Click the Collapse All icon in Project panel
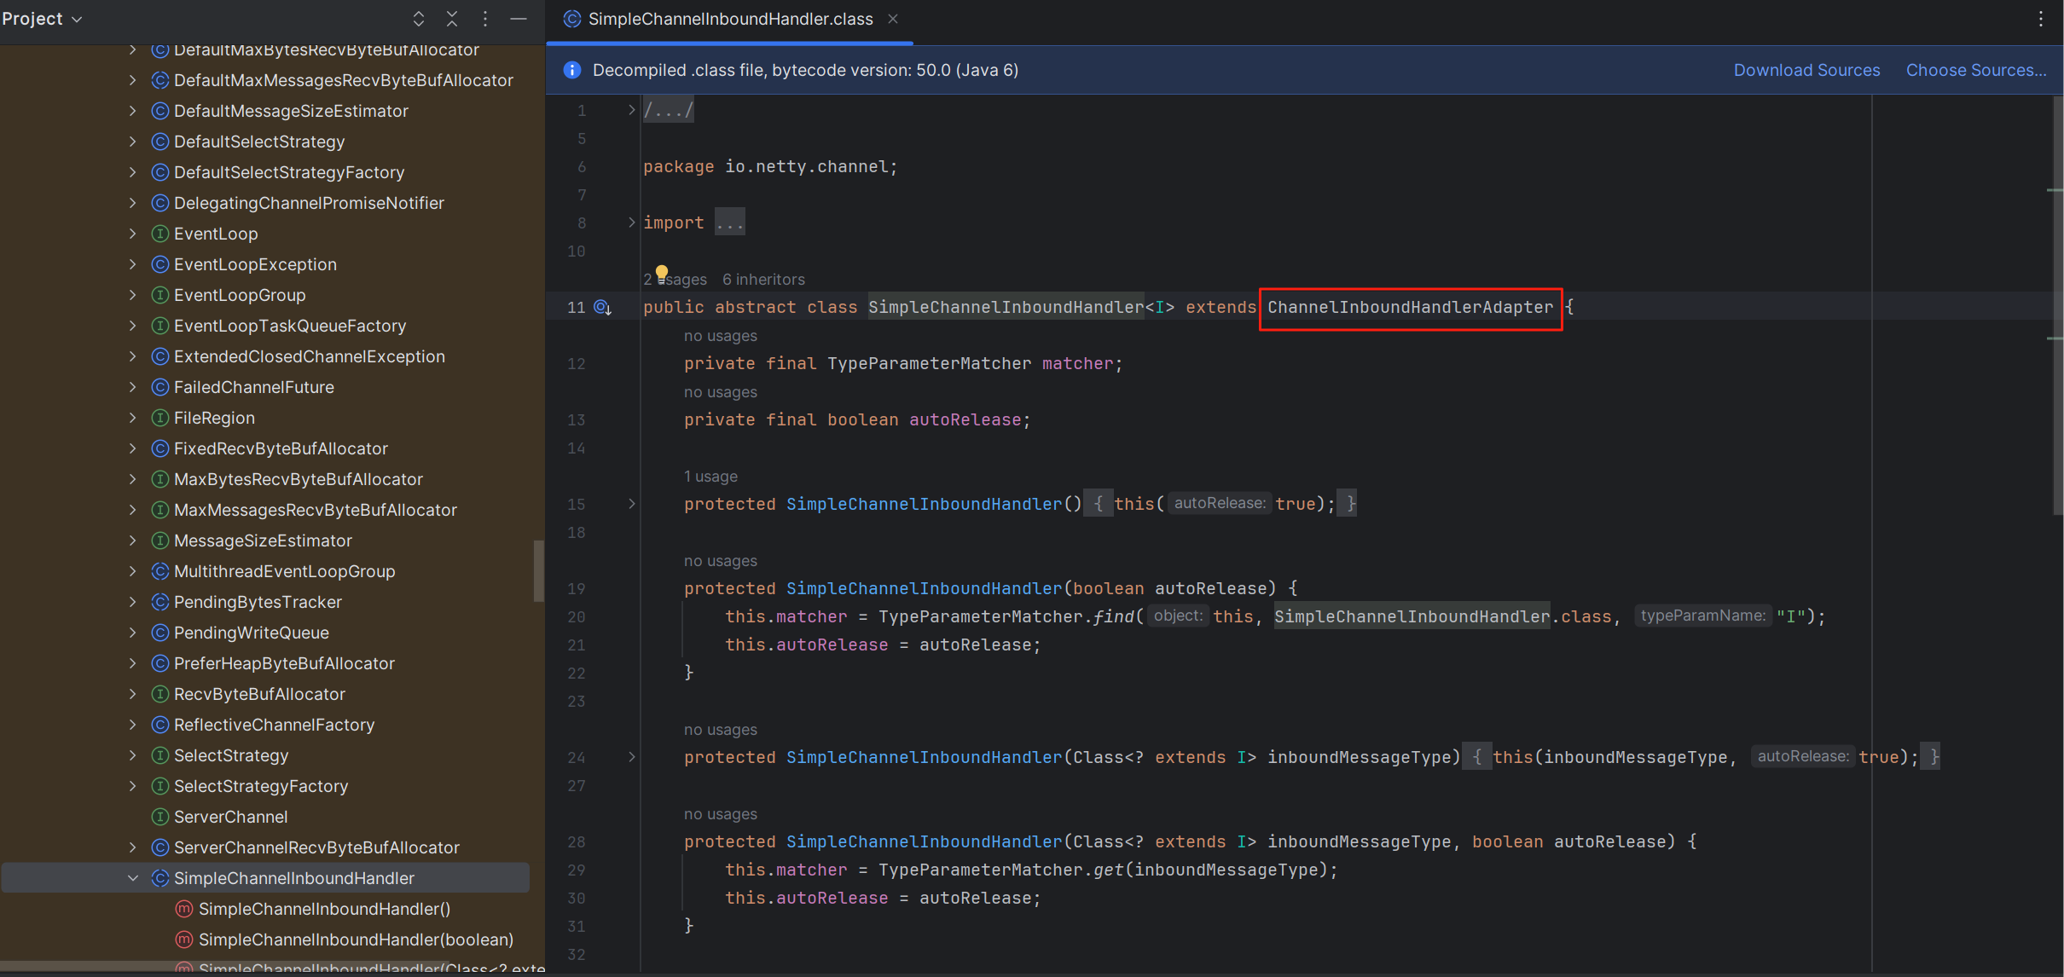 click(452, 18)
